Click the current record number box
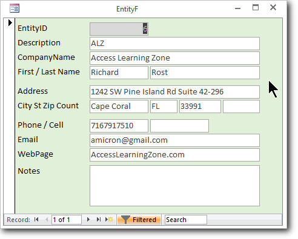The image size is (298, 239). pos(67,220)
